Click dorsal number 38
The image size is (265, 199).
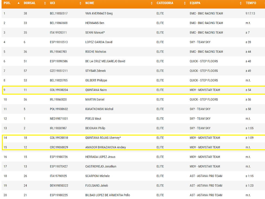25,13
